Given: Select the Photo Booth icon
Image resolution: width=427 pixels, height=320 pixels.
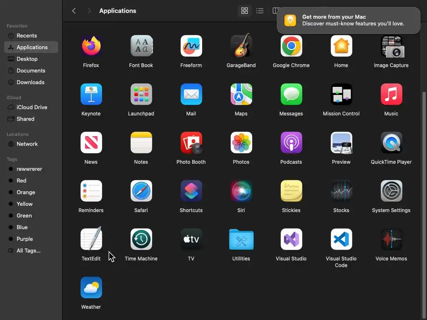Looking at the screenshot, I should (191, 142).
